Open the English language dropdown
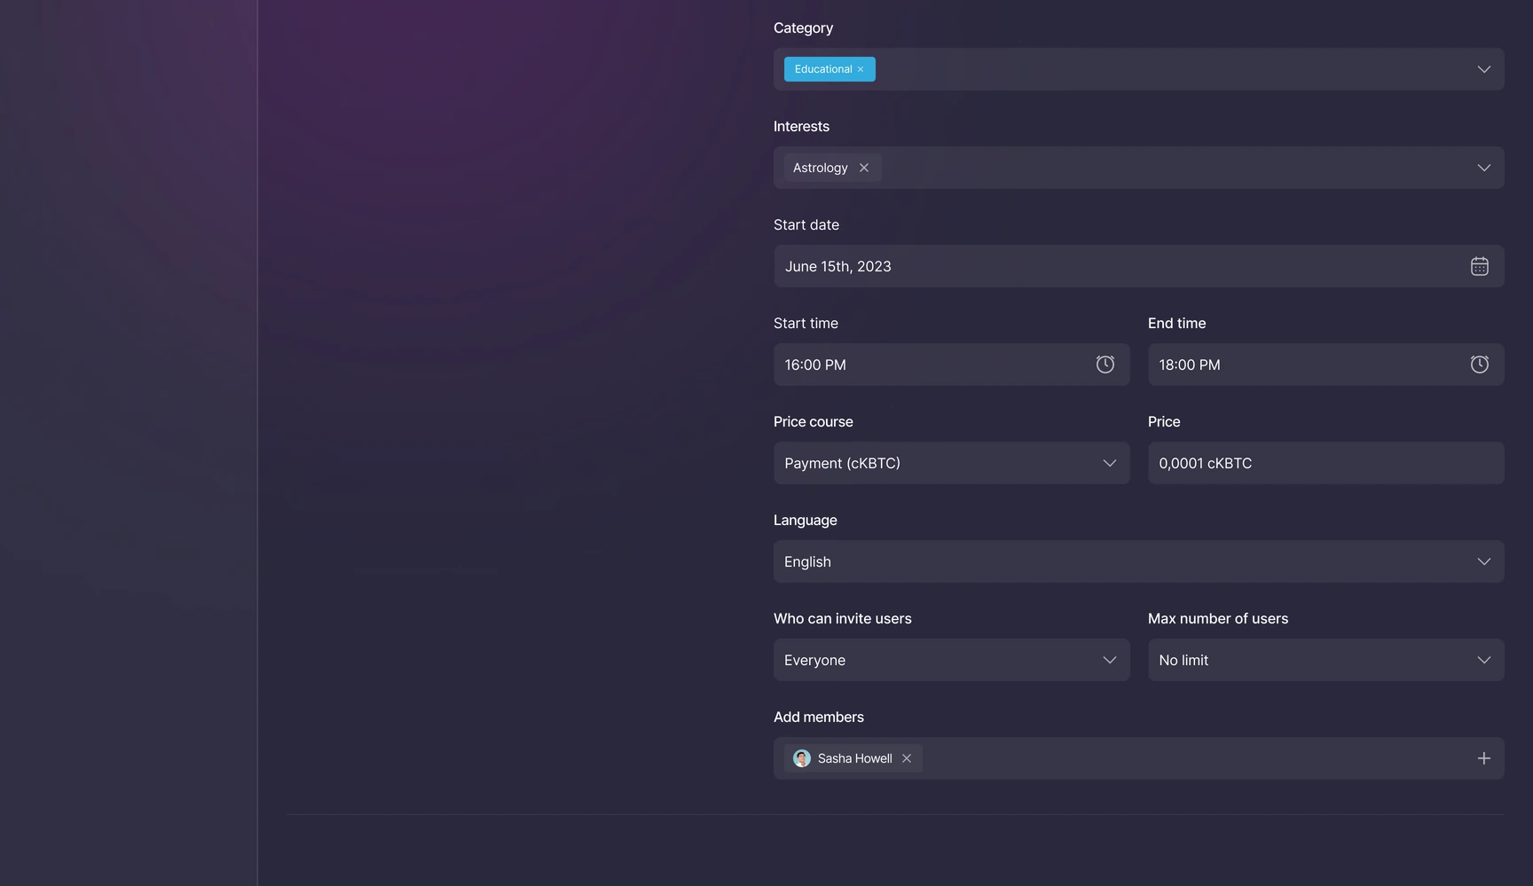The height and width of the screenshot is (886, 1533). point(1139,561)
